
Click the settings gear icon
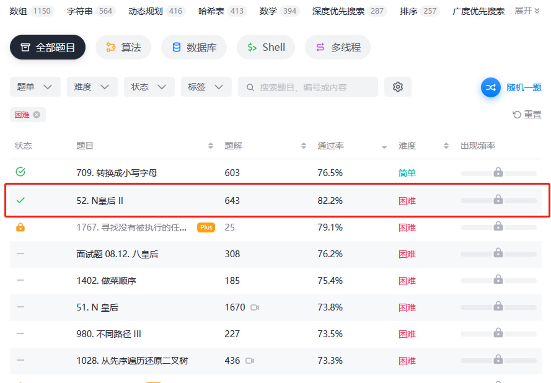click(398, 87)
